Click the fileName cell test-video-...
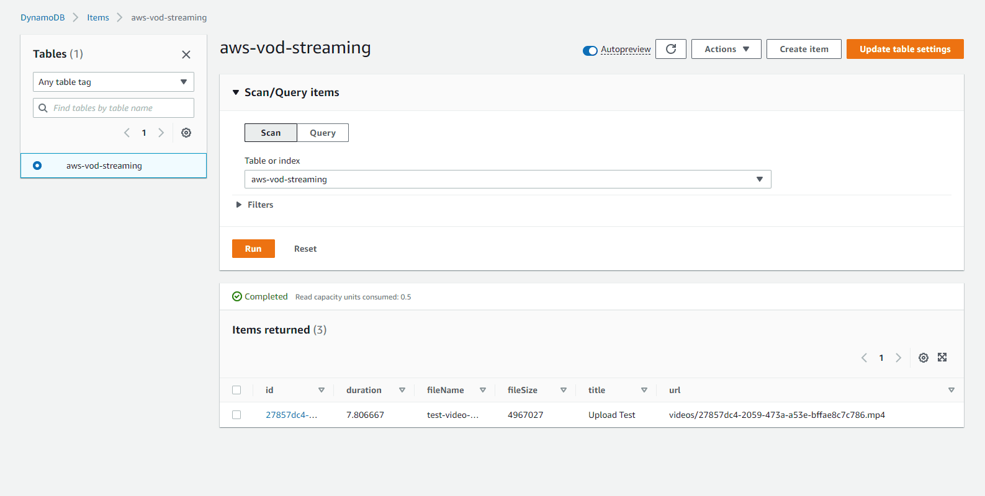This screenshot has height=496, width=985. tap(453, 415)
